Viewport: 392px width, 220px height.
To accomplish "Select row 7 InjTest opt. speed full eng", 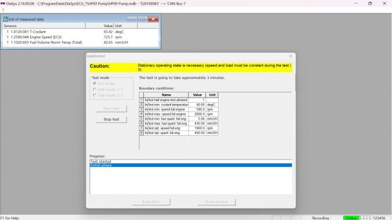I will 179,128.
